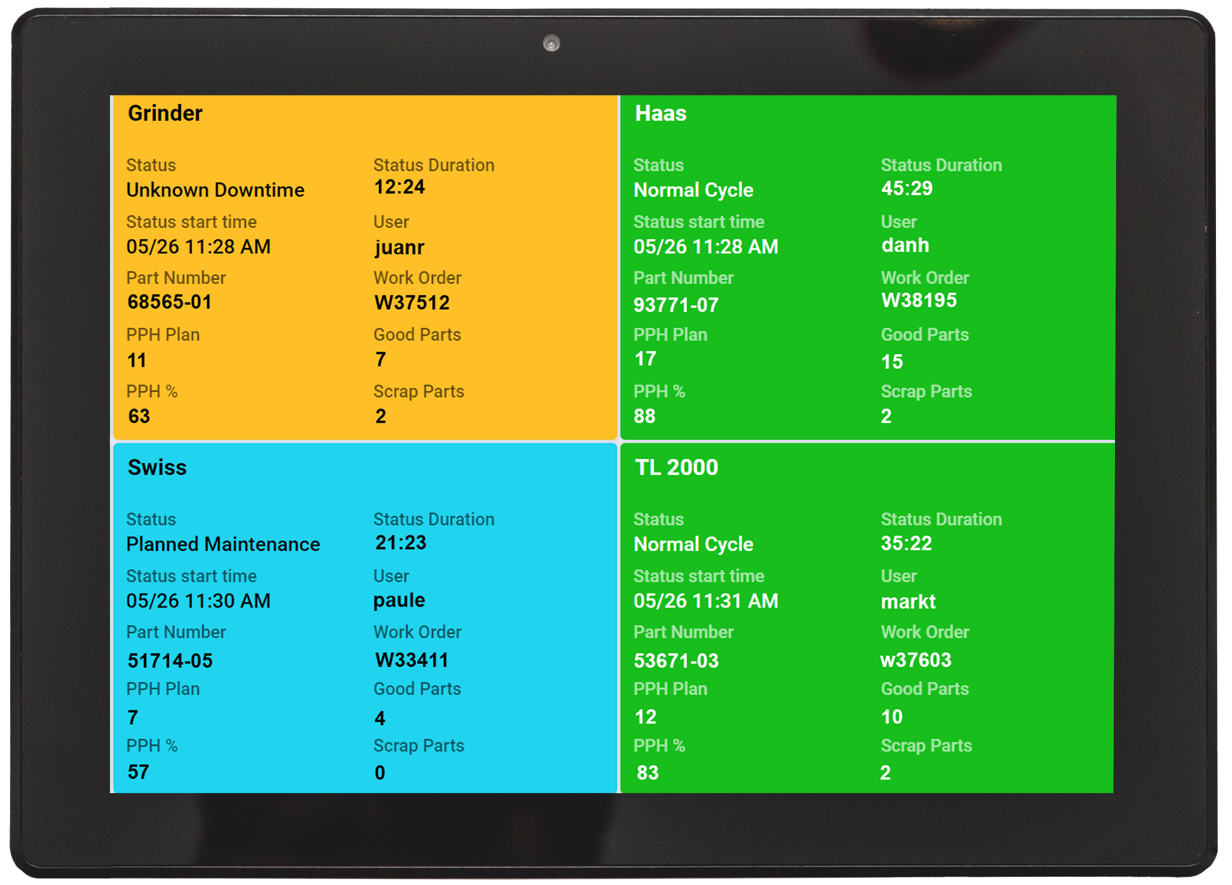Image resolution: width=1232 pixels, height=885 pixels.
Task: Click TL 2000 Normal Cycle status value
Action: pyautogui.click(x=693, y=544)
